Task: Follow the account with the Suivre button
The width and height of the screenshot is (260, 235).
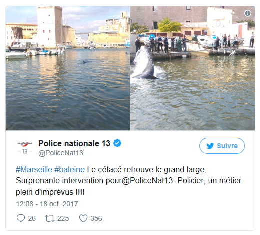Action: coord(222,146)
